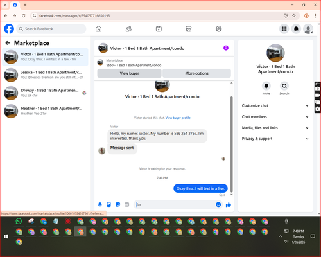Viewport: 321px width, 257px height.
Task: Send a thumbs-up like
Action: [x=229, y=204]
